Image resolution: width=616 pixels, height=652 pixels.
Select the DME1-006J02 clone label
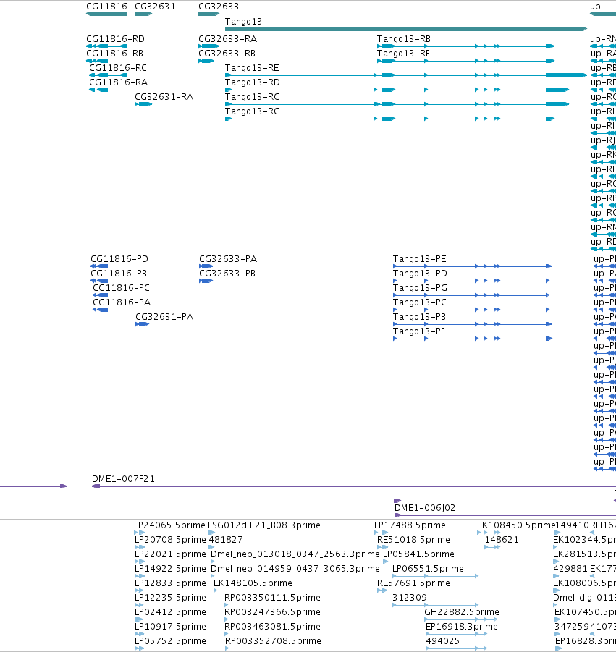tap(425, 508)
